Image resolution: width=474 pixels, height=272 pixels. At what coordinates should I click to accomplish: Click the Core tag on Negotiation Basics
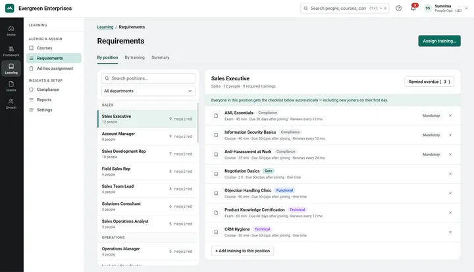coord(268,171)
